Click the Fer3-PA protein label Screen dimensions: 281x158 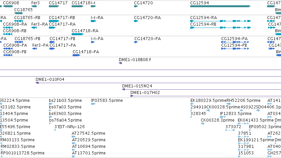click(x=40, y=45)
